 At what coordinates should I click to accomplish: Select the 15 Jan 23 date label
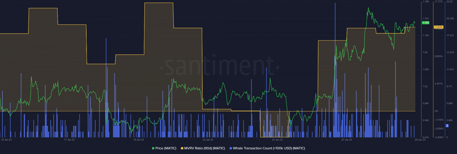tap(6, 139)
